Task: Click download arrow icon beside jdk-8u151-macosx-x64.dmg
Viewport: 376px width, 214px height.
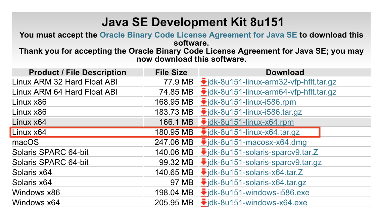Action: point(203,142)
